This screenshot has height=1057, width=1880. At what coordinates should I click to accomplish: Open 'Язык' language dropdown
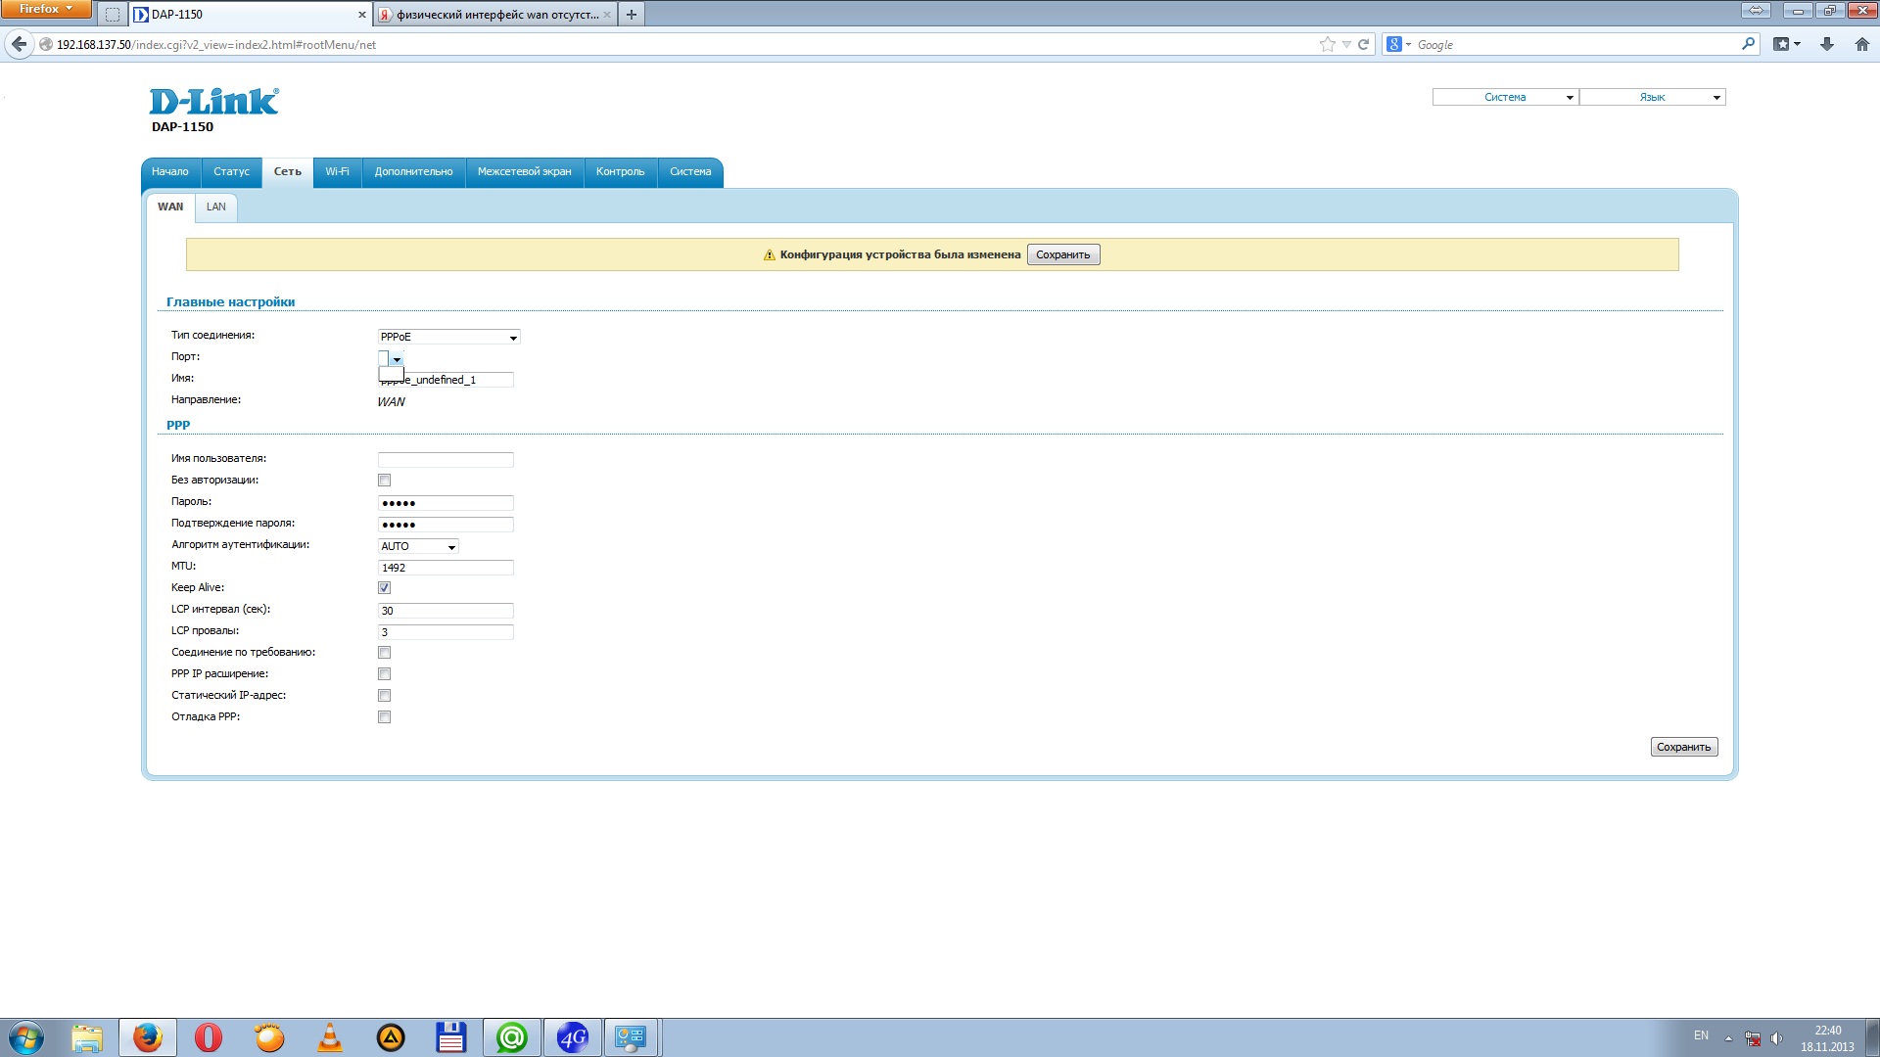click(1652, 97)
